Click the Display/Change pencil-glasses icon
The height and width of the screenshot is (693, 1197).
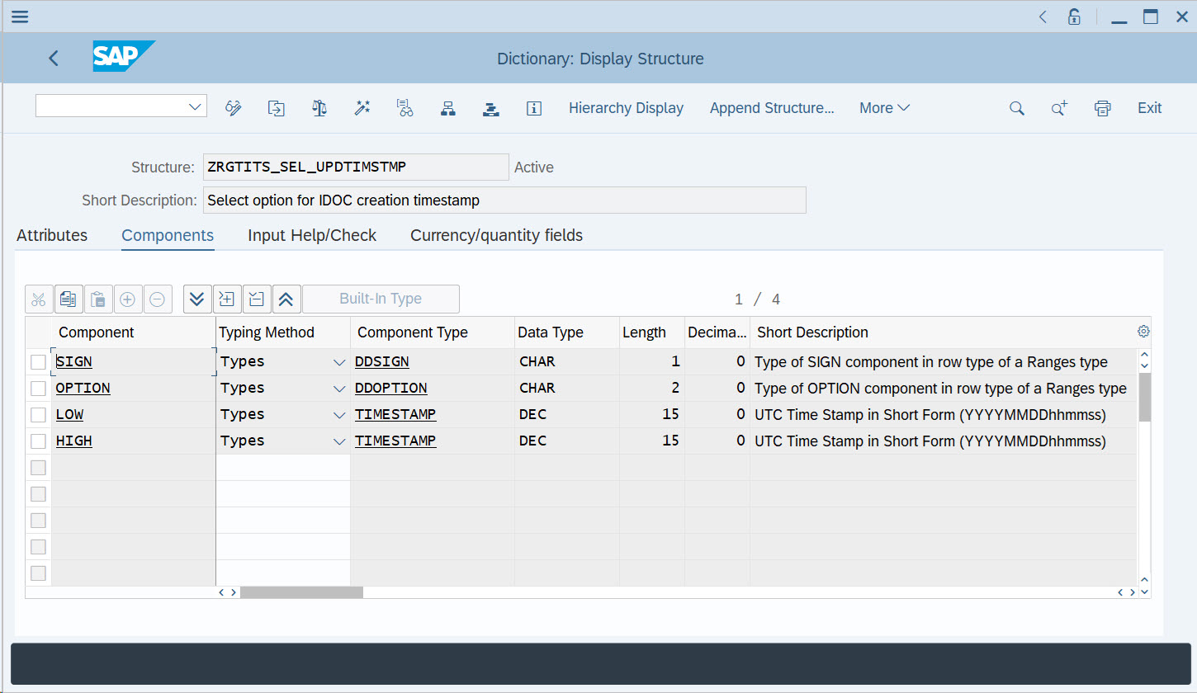(234, 108)
